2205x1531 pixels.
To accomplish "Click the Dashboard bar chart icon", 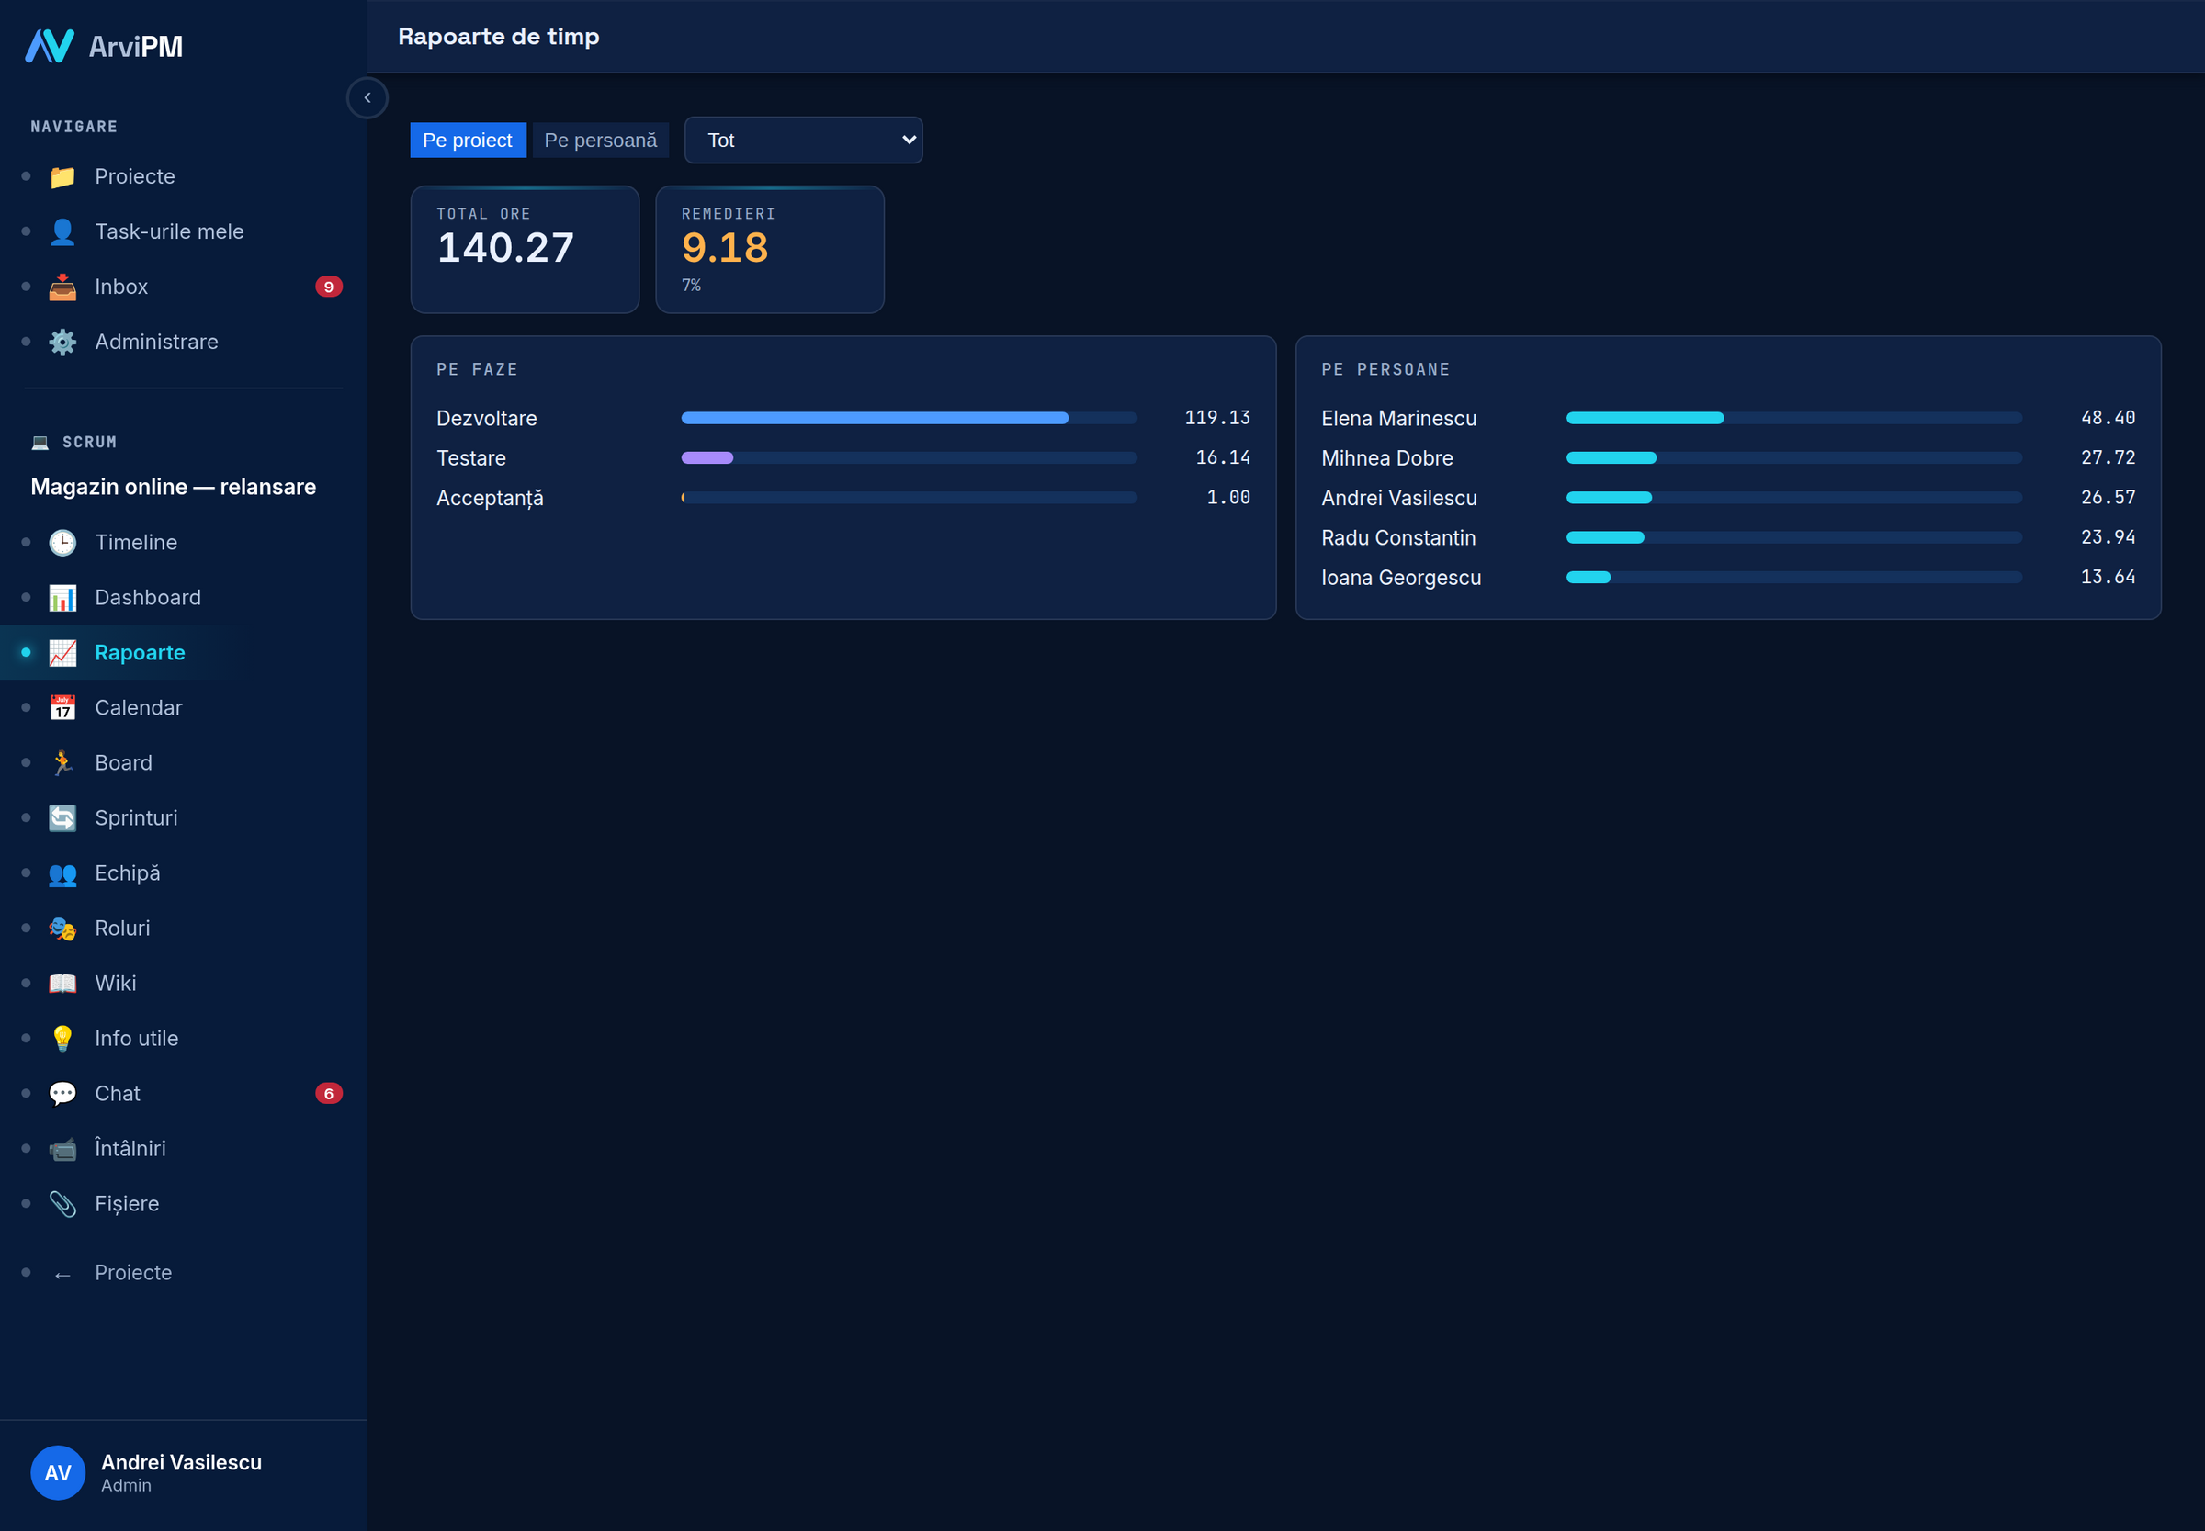I will [62, 598].
